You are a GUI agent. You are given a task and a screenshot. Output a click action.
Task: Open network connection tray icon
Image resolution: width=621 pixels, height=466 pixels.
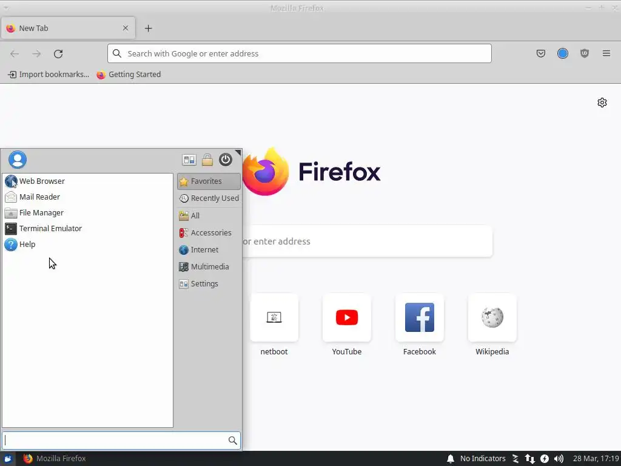[530, 459]
